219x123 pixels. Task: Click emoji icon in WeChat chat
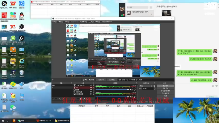[x=213, y=86]
